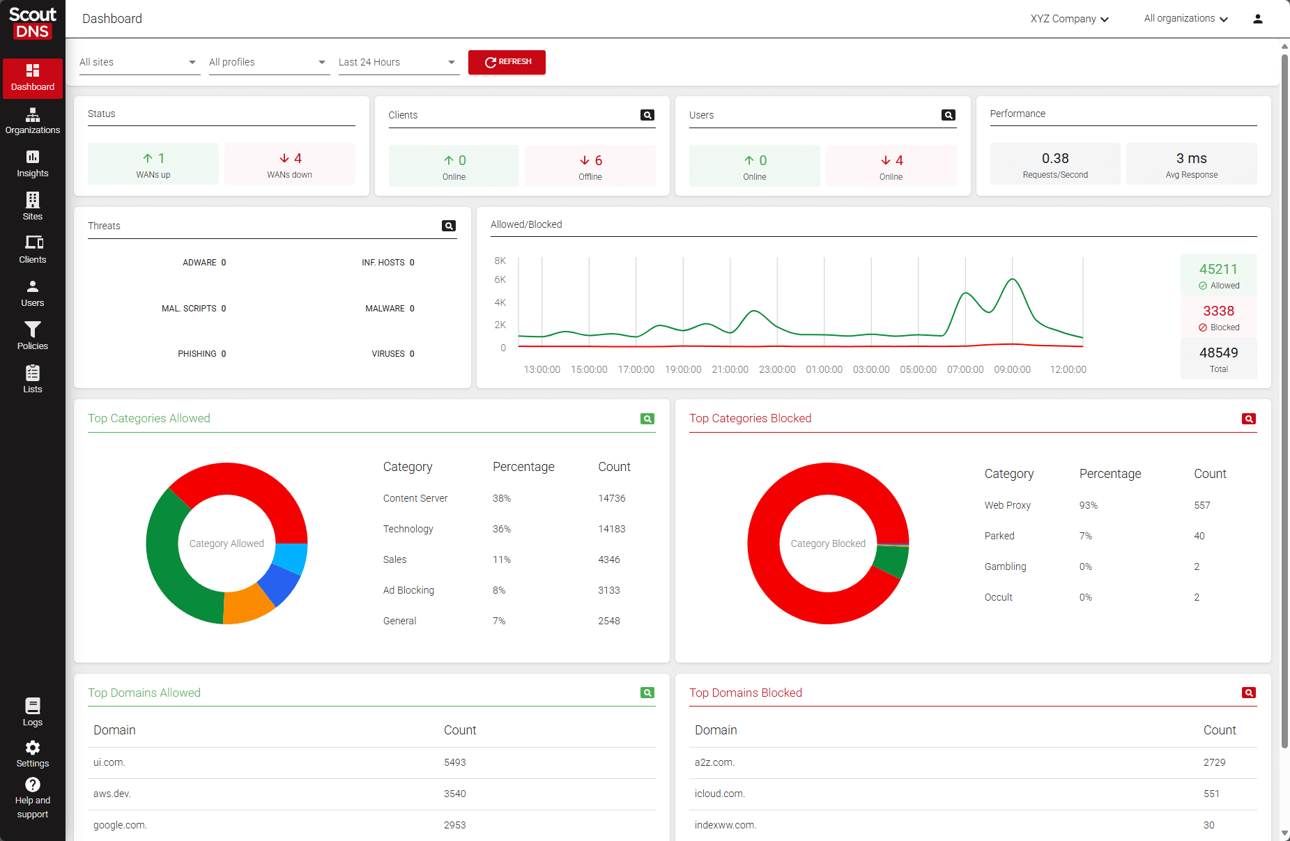Screen dimensions: 1290x841
Task: Click the WANs down status tile
Action: click(290, 164)
